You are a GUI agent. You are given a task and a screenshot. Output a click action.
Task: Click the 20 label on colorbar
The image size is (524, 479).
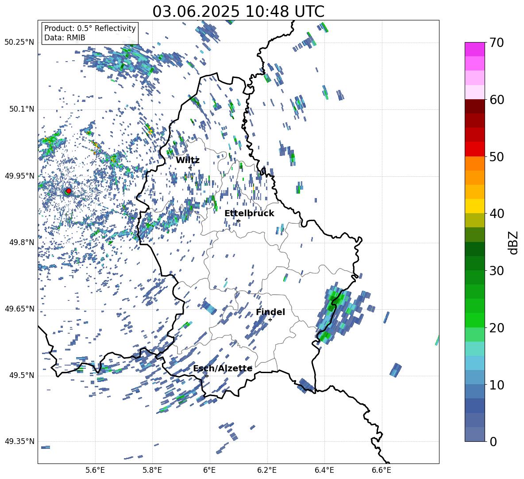(x=496, y=328)
